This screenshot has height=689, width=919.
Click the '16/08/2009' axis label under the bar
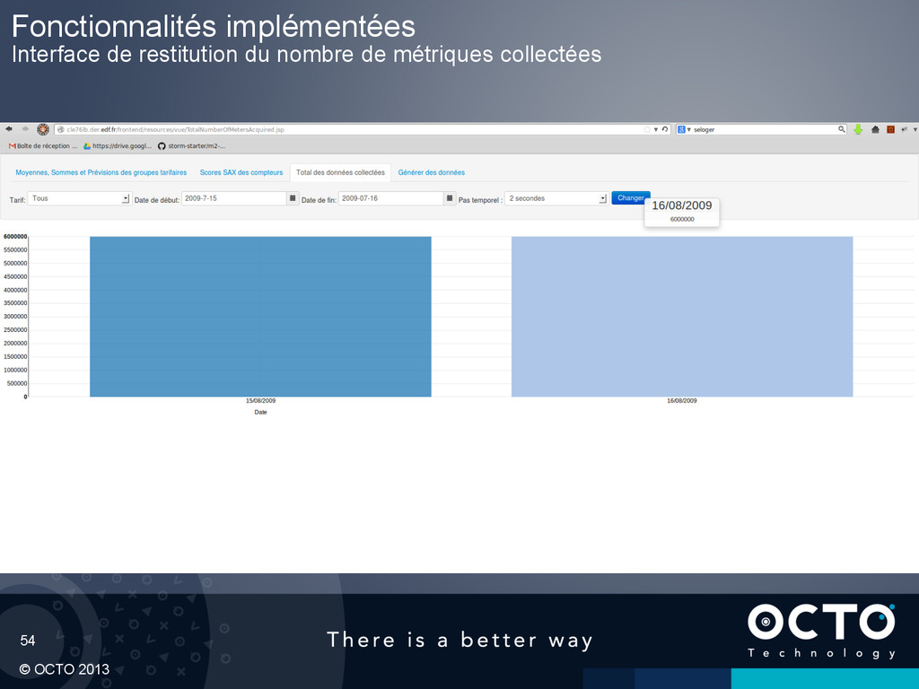pos(682,401)
